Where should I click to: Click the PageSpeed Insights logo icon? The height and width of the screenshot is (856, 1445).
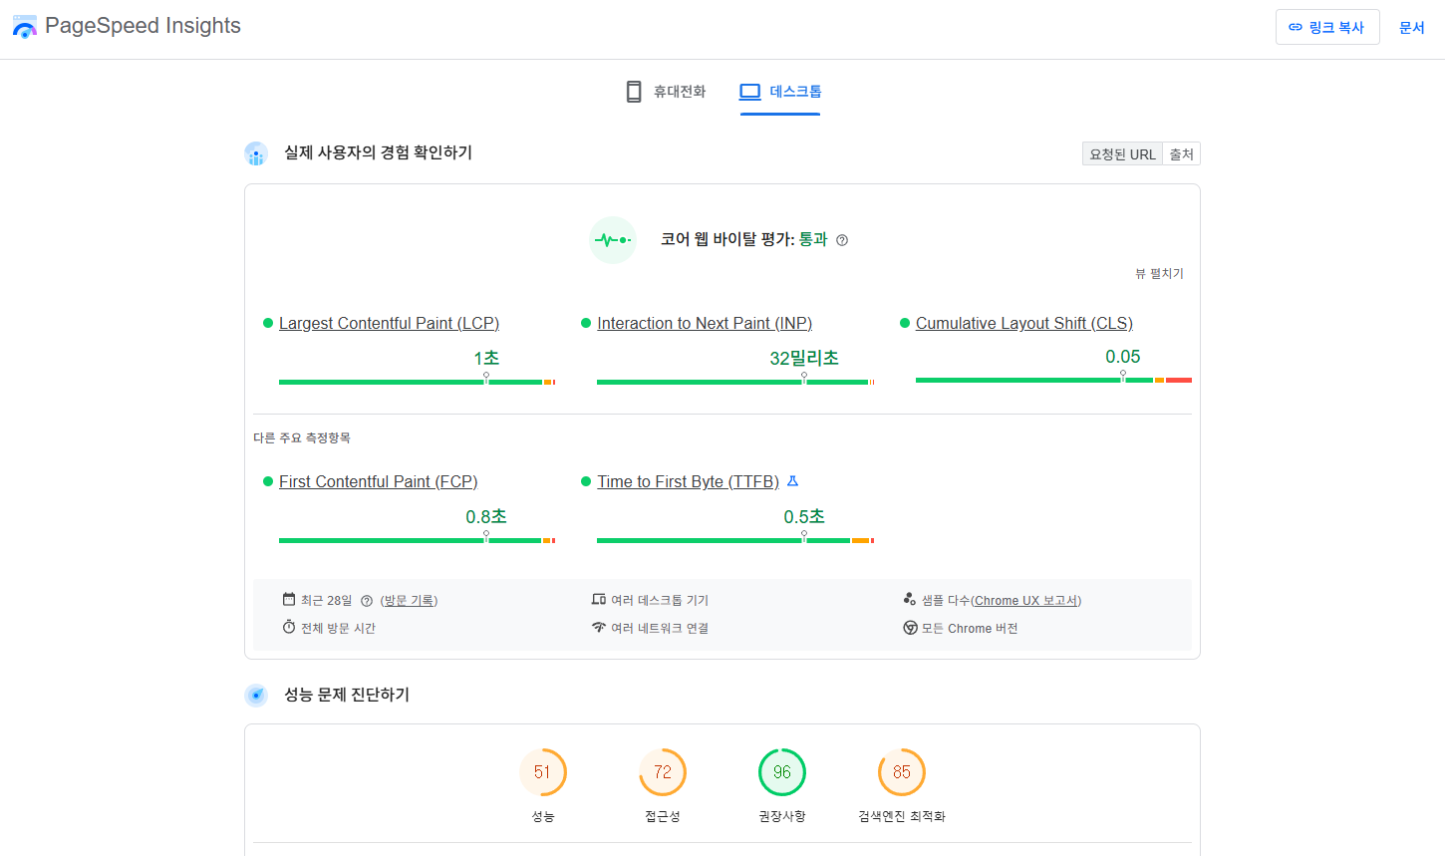tap(25, 27)
